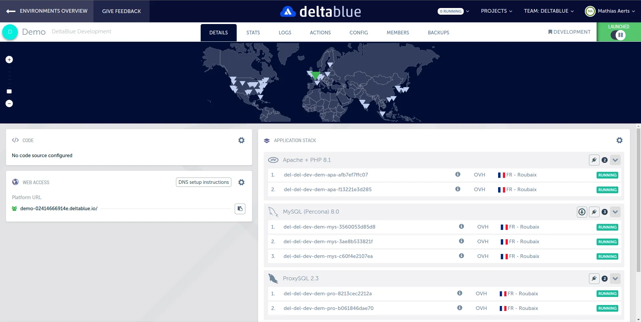Open the WEB ACCESS settings gear

tap(241, 182)
